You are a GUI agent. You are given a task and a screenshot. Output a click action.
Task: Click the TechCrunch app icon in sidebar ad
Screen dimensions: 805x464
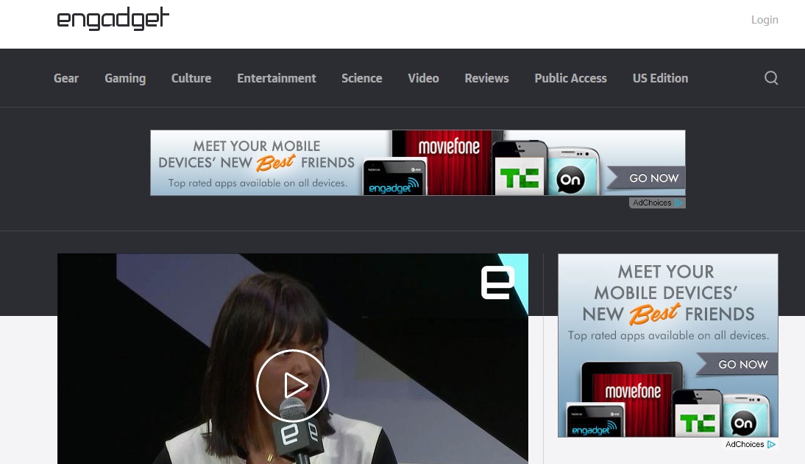(x=697, y=421)
